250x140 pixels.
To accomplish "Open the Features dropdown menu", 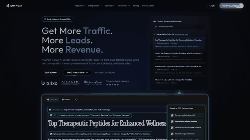I will point(80,6).
